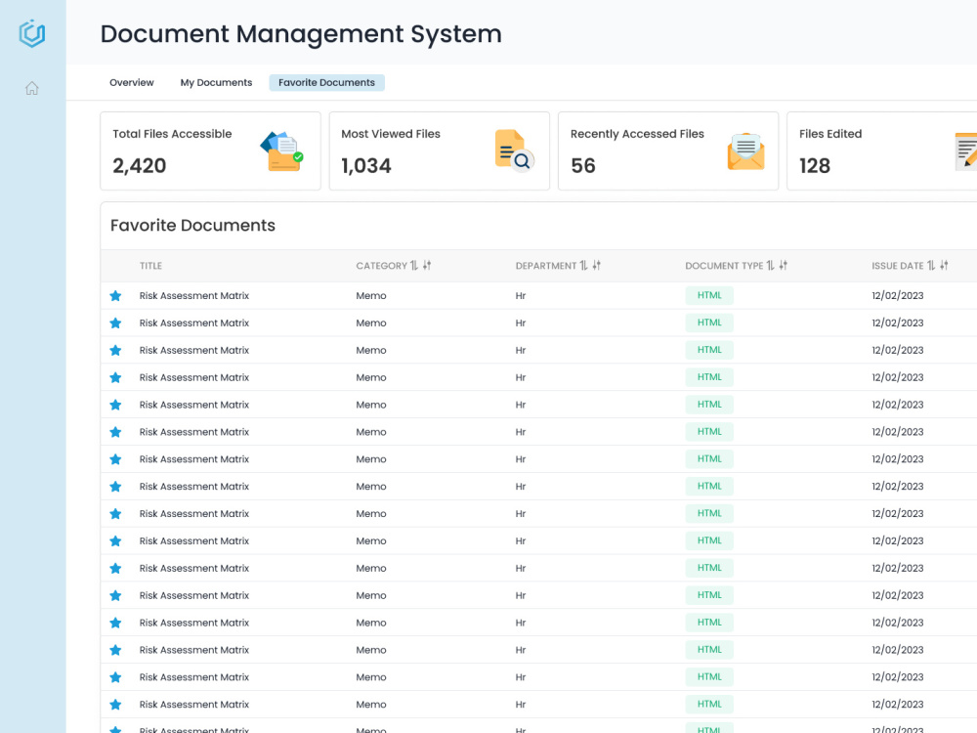Open the Document Type column filter sliders icon
Screen dimensions: 977x733
click(x=784, y=266)
